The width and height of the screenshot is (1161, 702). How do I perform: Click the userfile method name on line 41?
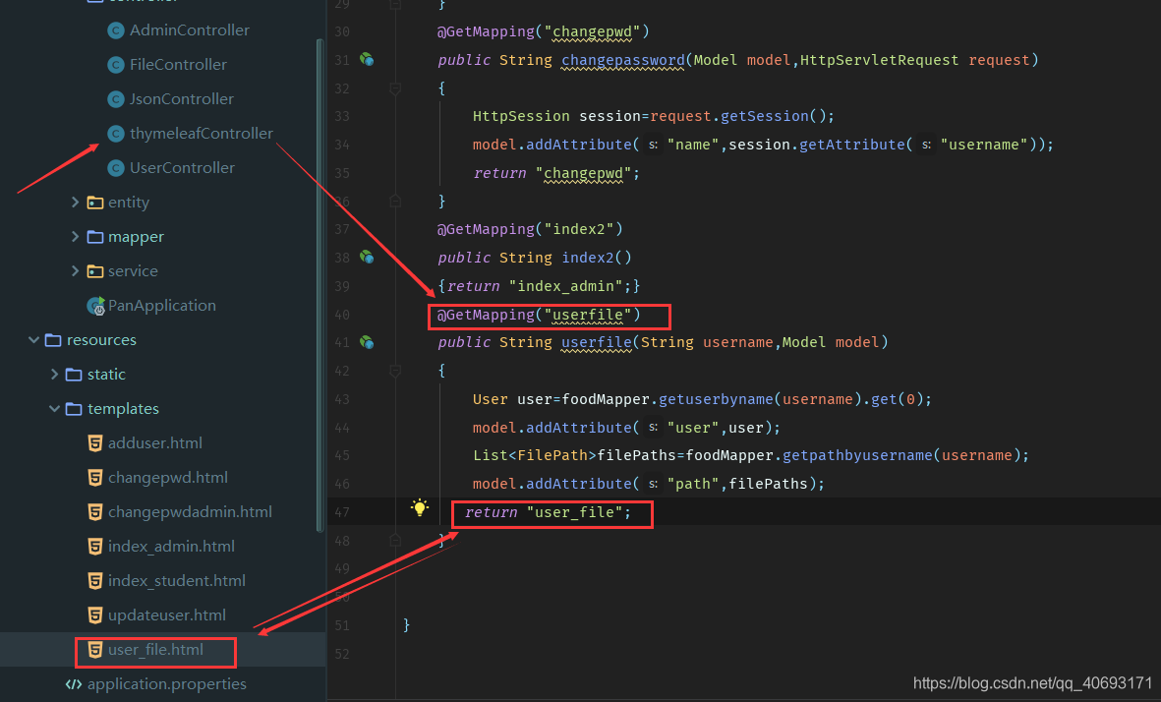pyautogui.click(x=596, y=342)
